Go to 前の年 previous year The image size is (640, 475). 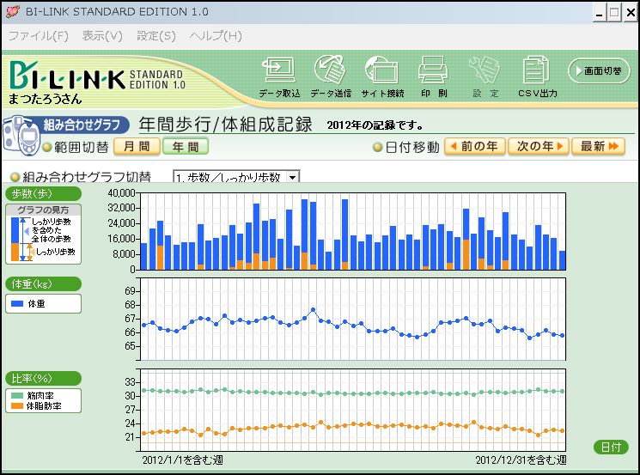coord(474,147)
